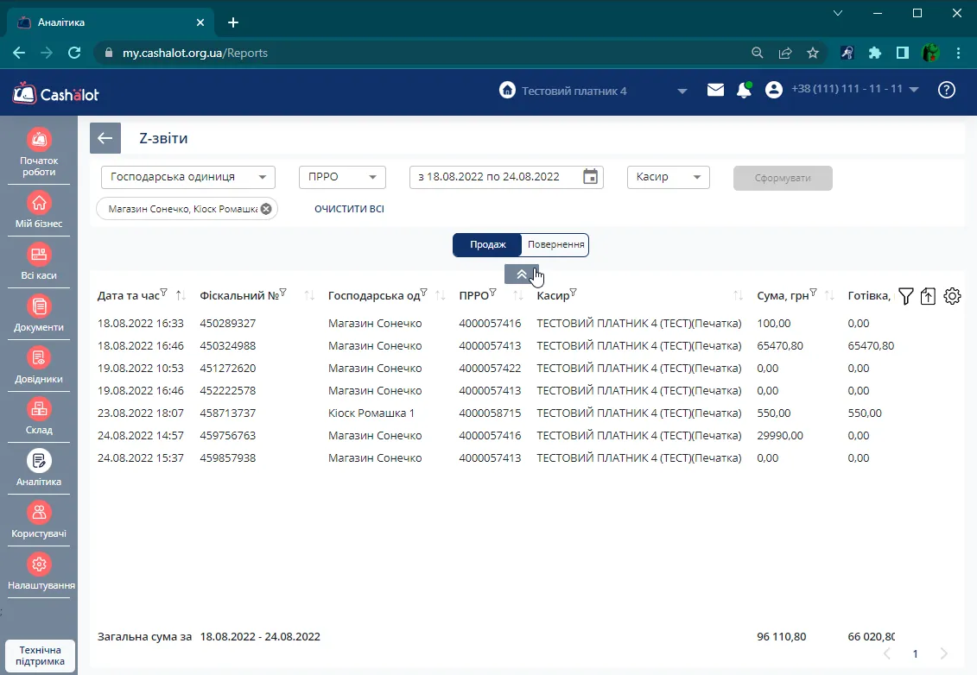Click the table filter funnel icon
This screenshot has width=977, height=675.
(906, 296)
